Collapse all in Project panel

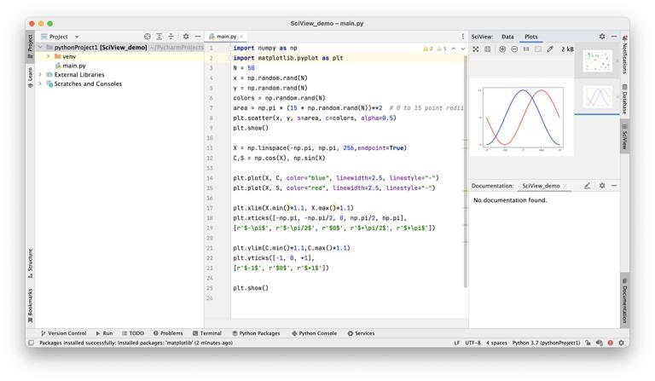(171, 37)
